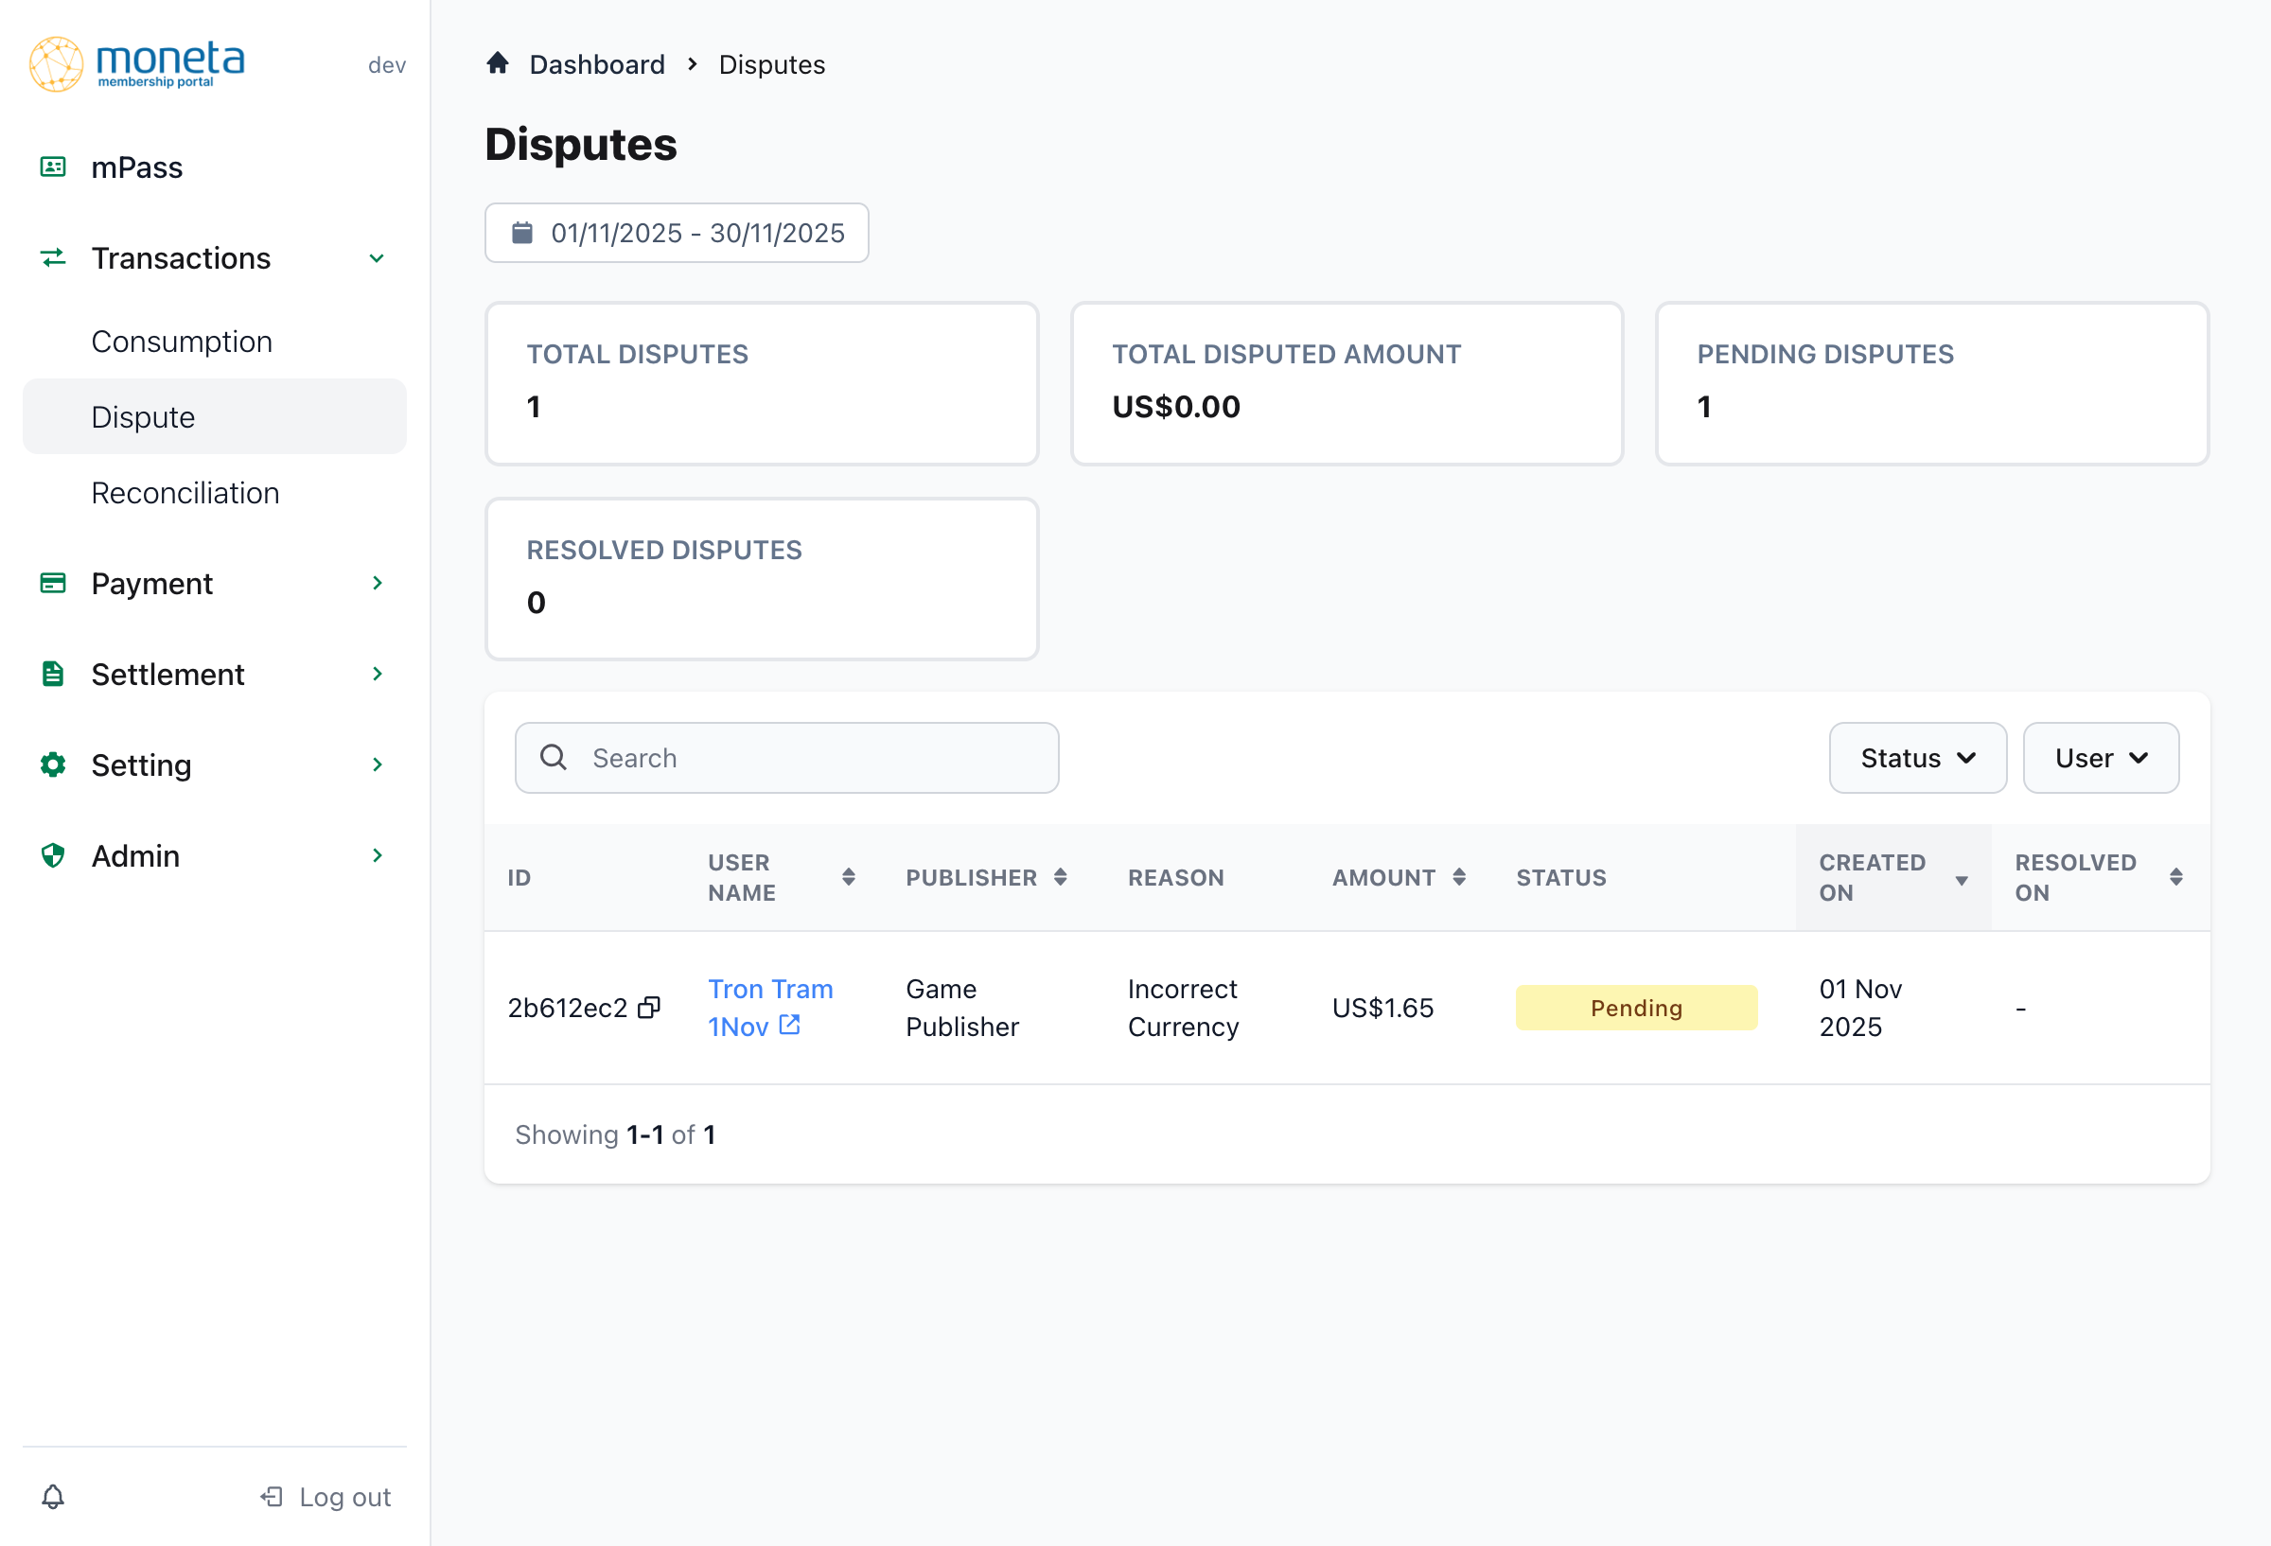The height and width of the screenshot is (1546, 2271).
Task: Click the copy ID icon next to 2b612ec2
Action: click(x=649, y=1008)
